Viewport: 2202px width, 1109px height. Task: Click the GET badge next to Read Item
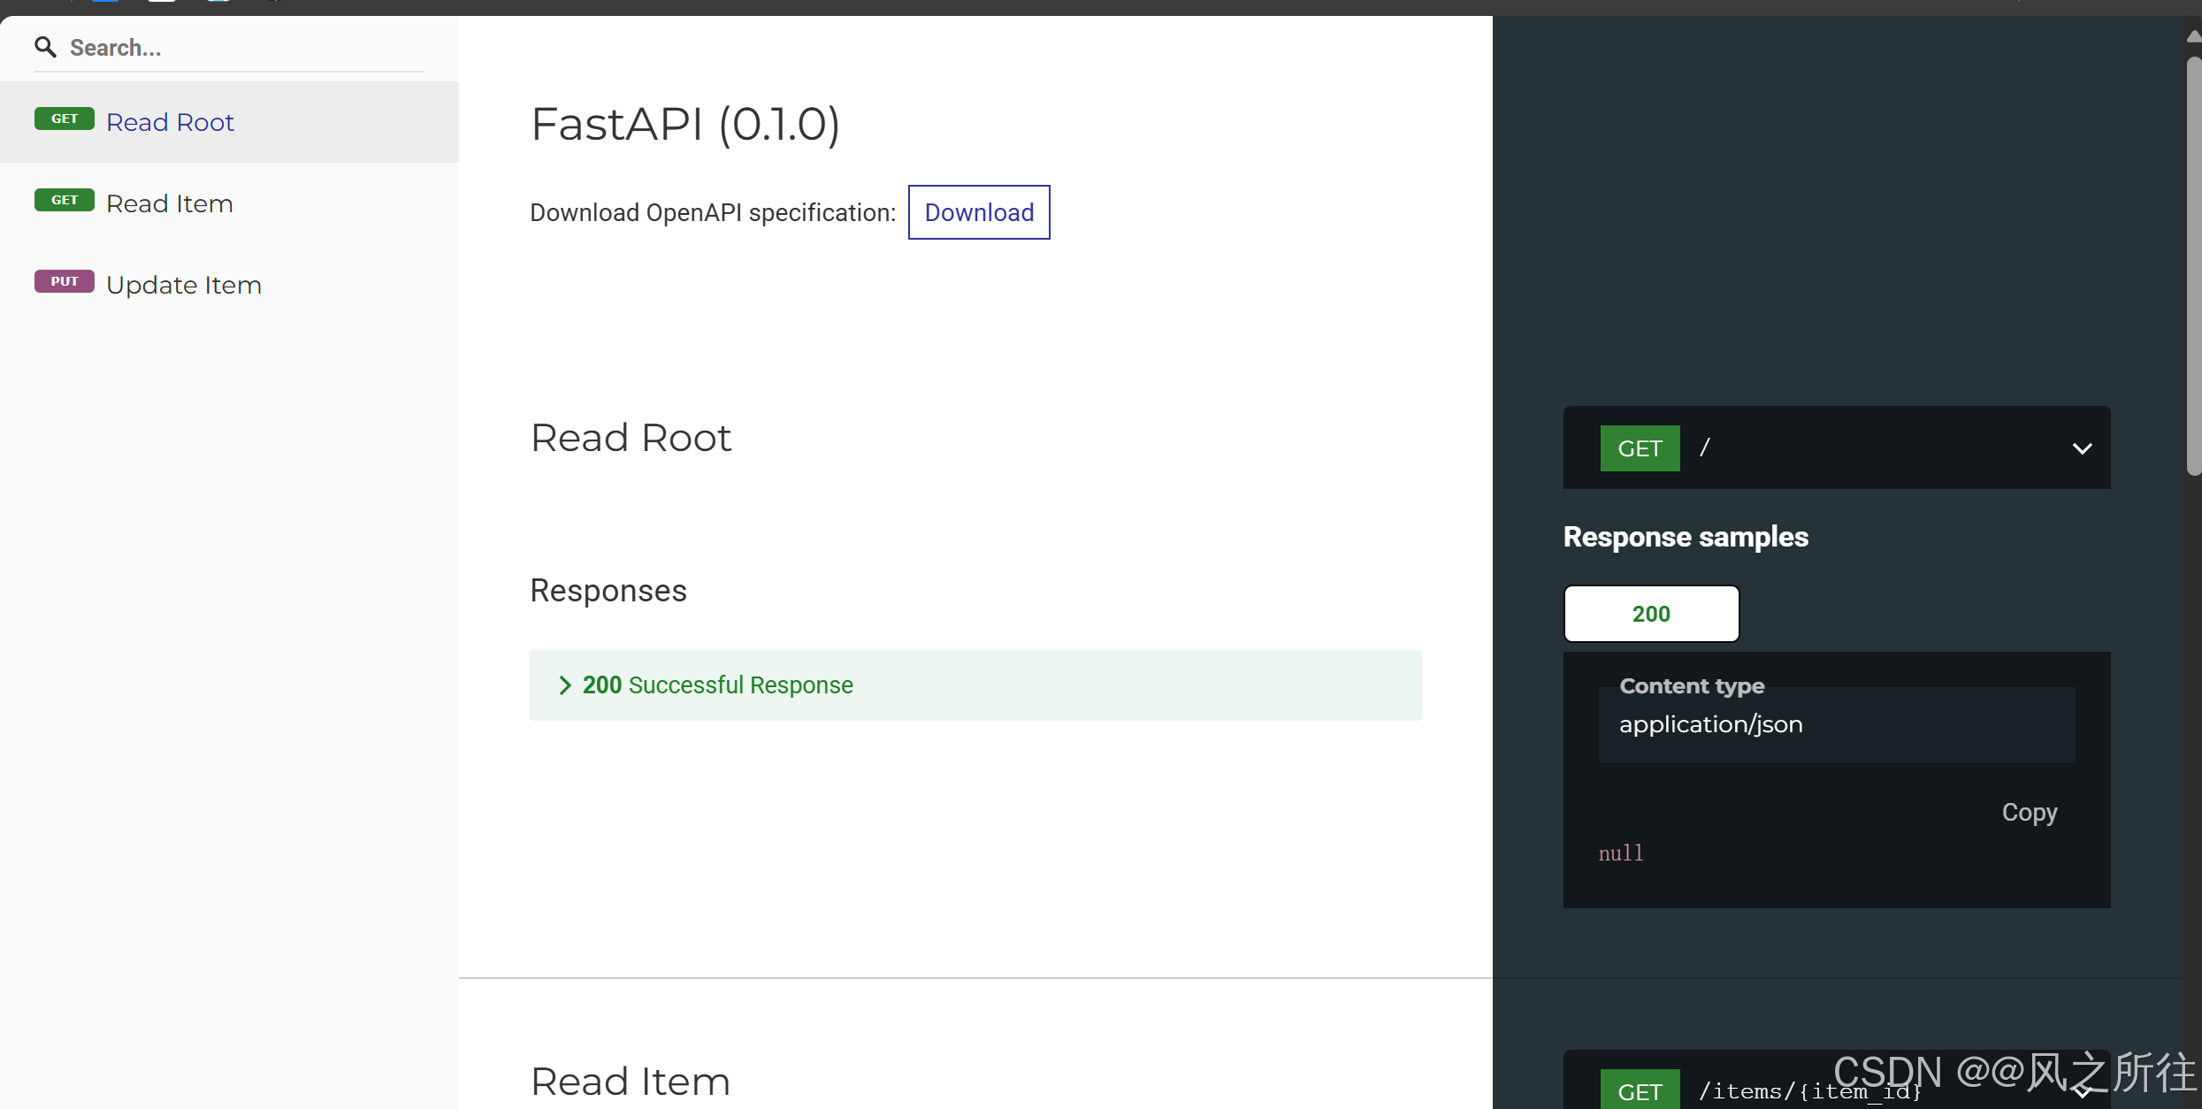tap(65, 200)
